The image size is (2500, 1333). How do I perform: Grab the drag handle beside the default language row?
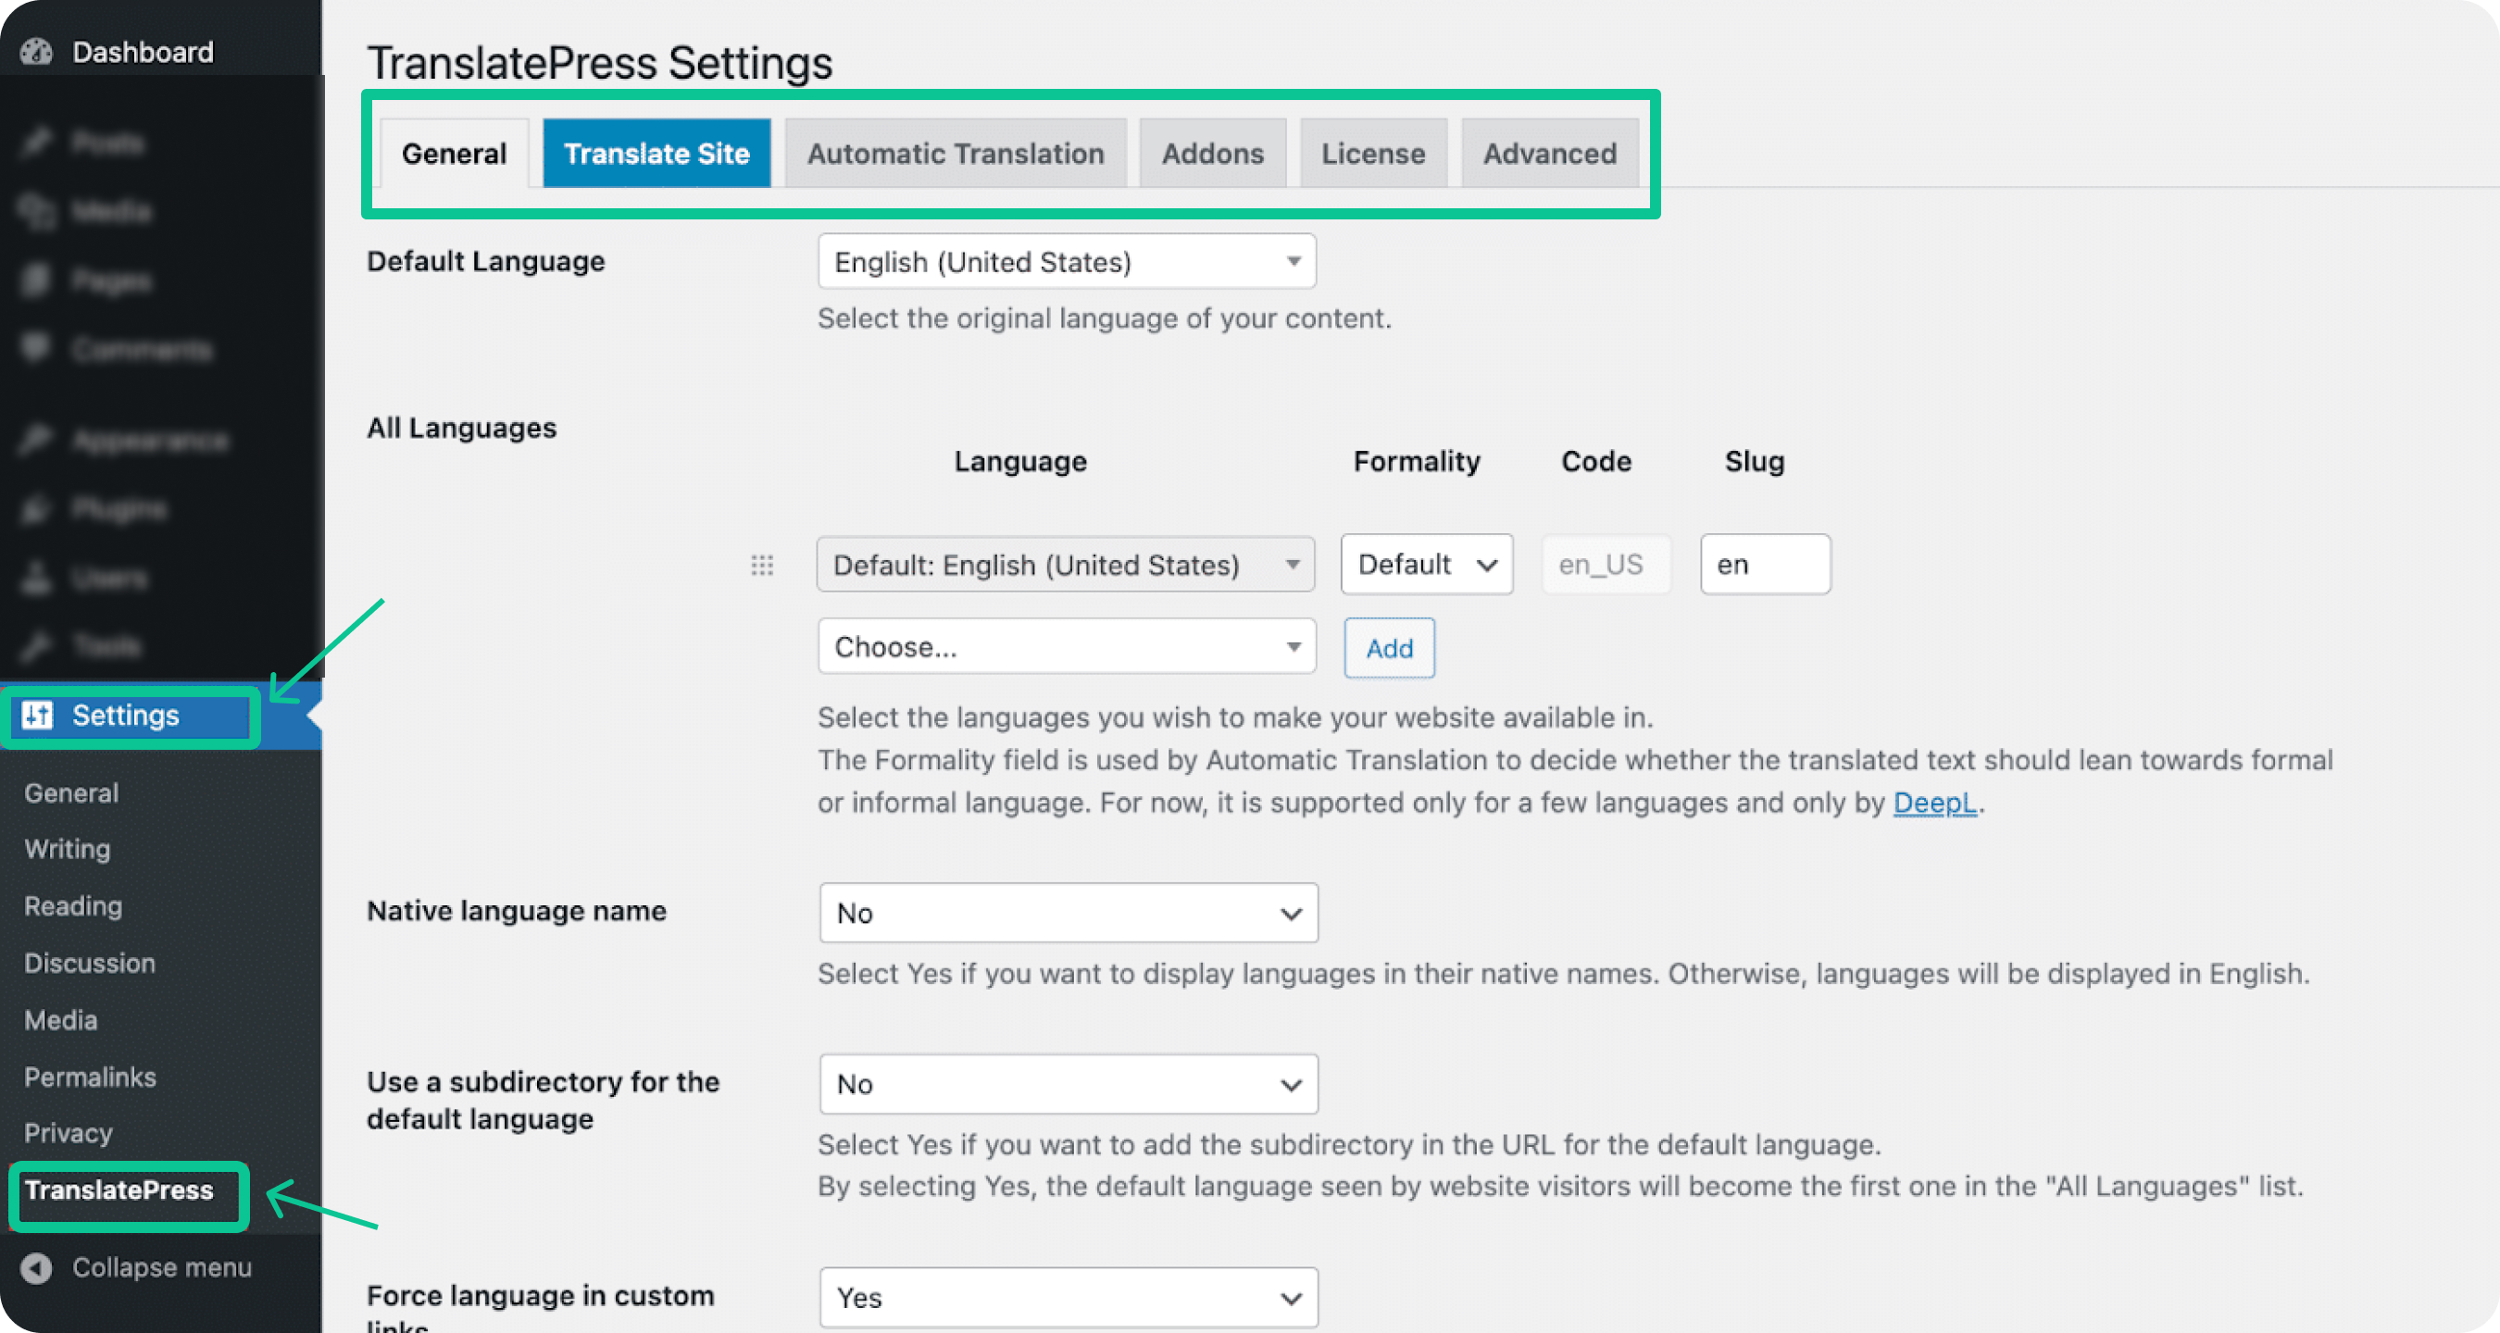tap(762, 565)
